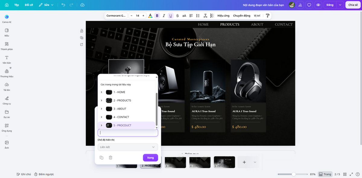The image size is (362, 178).
Task: Open Chuyển động animation options
Action: (242, 16)
